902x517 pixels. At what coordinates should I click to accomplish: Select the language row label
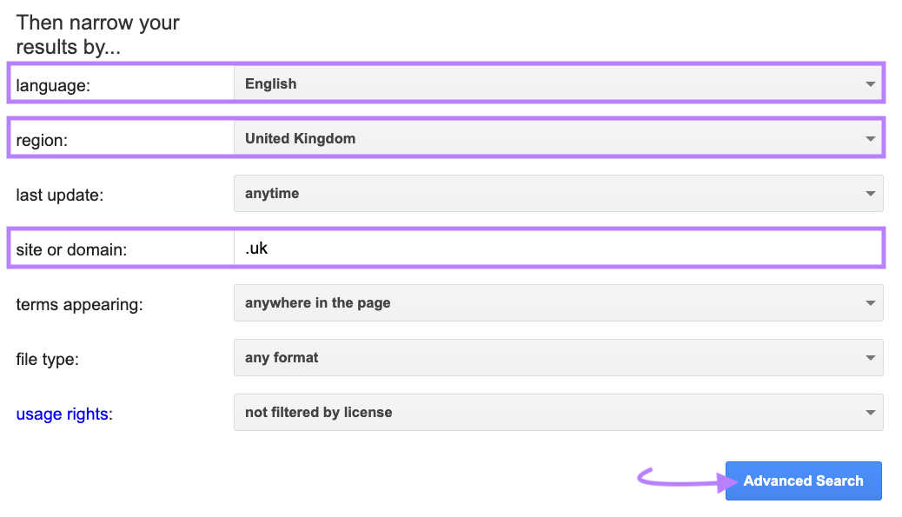pos(54,83)
